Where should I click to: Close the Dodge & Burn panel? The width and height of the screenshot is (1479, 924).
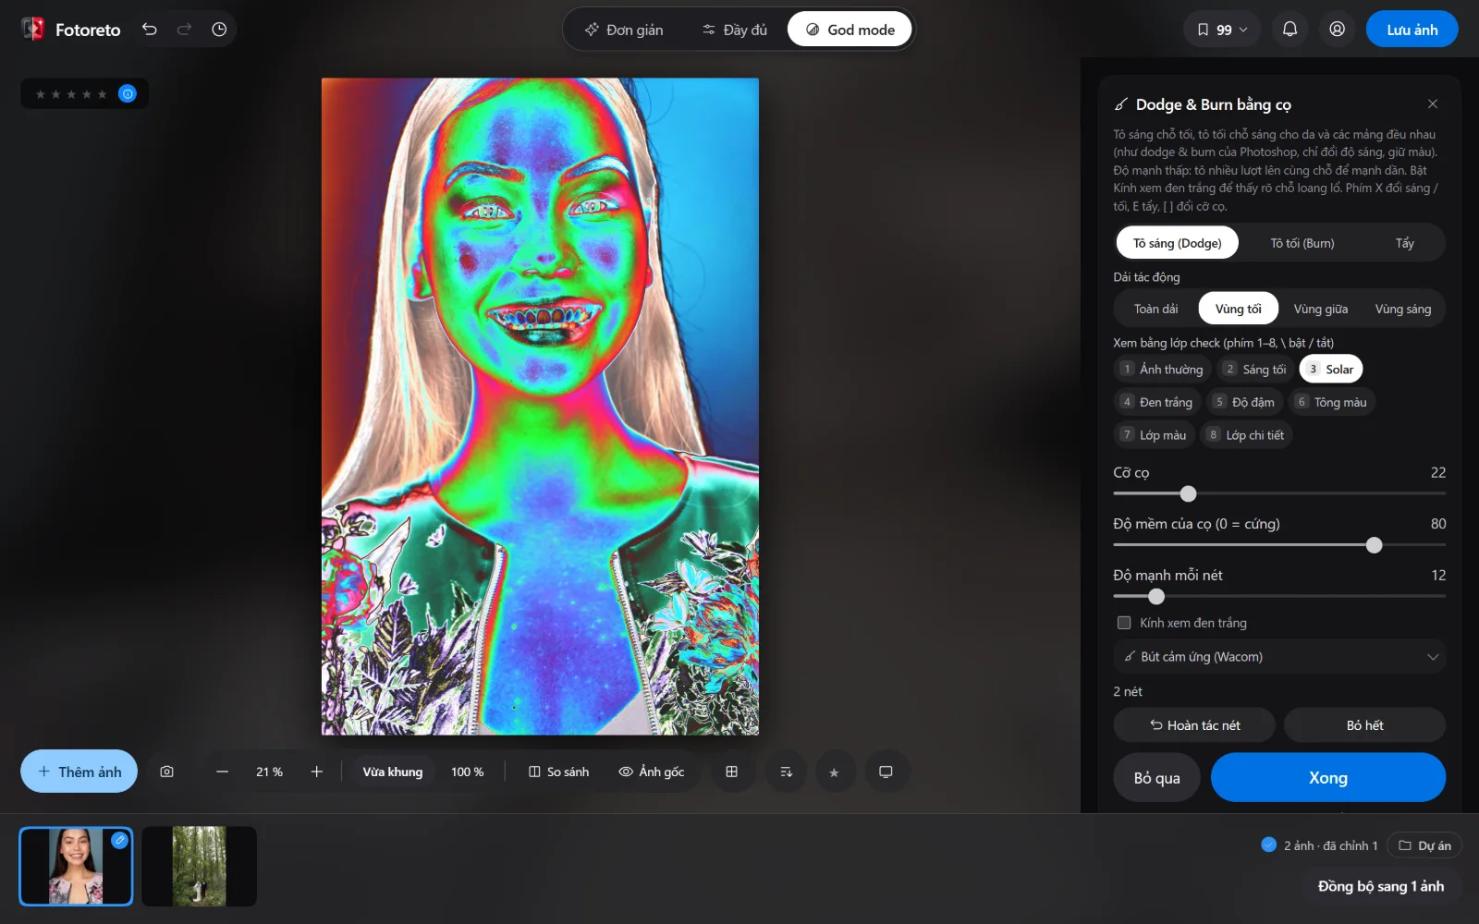click(1432, 104)
